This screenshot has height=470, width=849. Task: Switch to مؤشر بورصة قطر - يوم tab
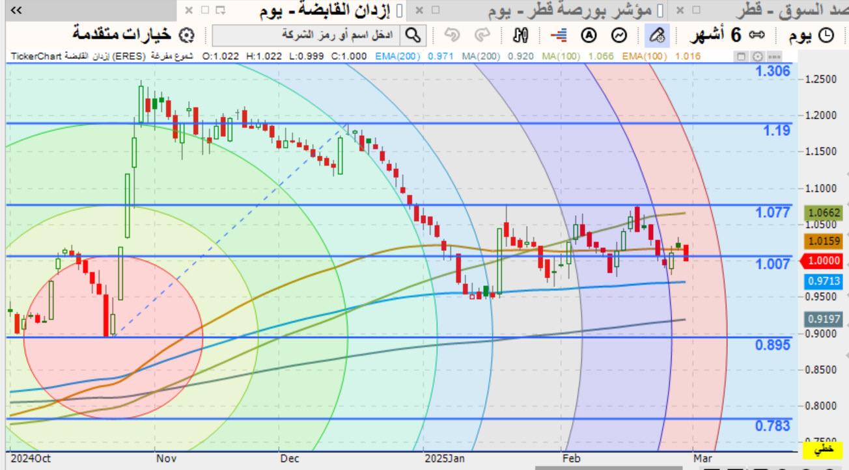[571, 10]
